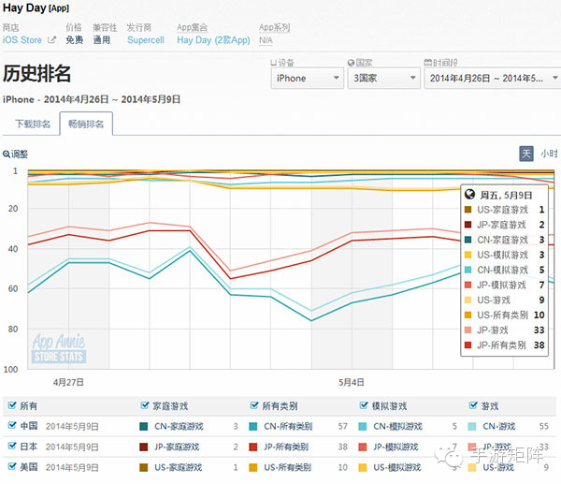Toggle the 游戏 category checkbox

[473, 405]
